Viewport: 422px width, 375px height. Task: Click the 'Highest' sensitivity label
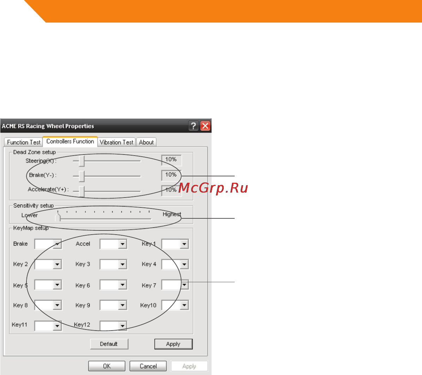click(172, 214)
